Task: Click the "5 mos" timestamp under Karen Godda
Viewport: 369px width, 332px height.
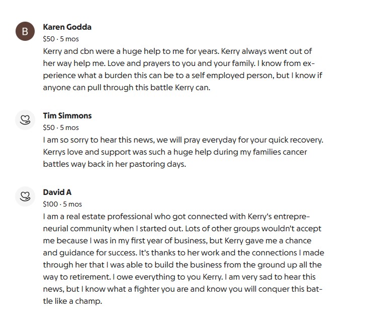Action: (69, 39)
